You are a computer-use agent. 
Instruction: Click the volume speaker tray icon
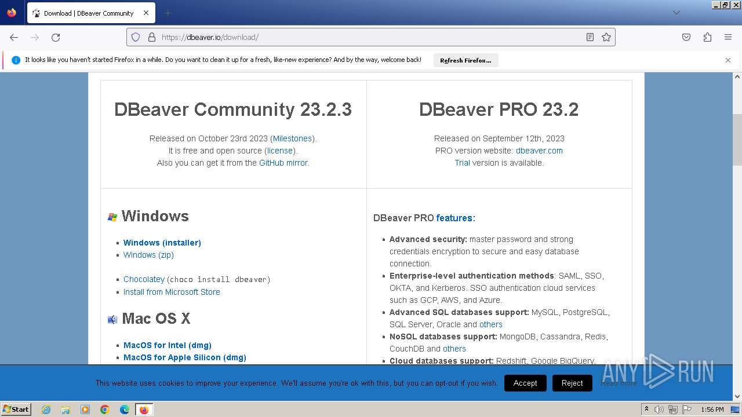[659, 409]
